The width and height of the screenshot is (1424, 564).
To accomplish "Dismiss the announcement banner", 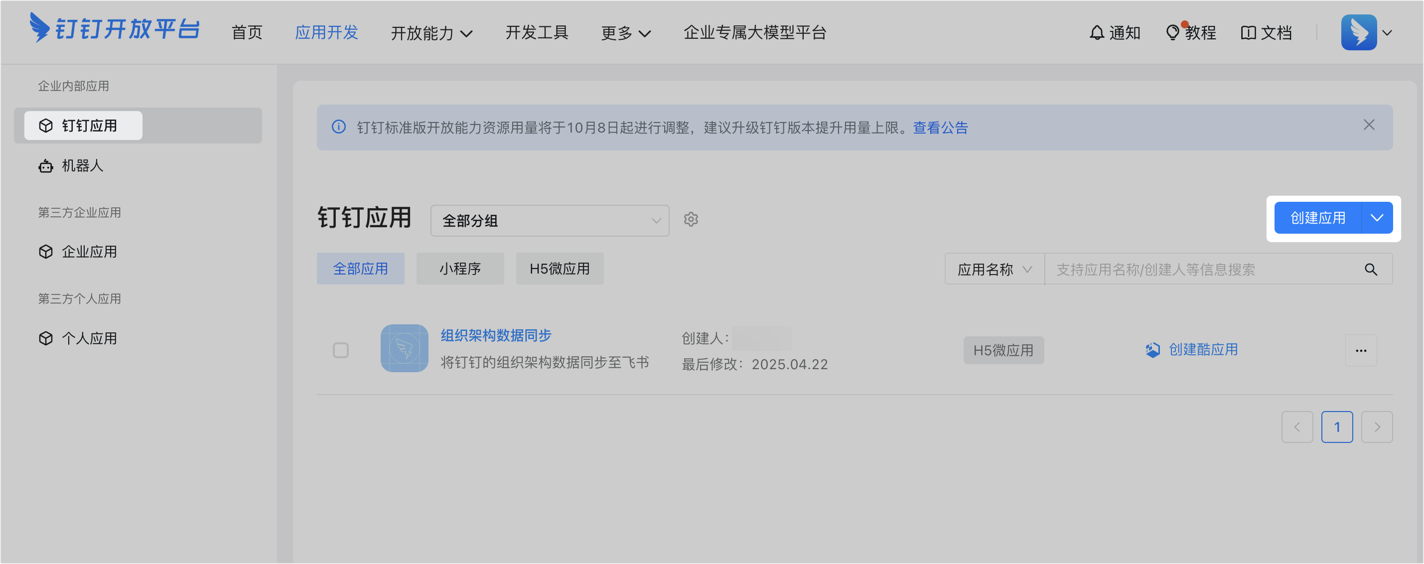I will coord(1369,125).
